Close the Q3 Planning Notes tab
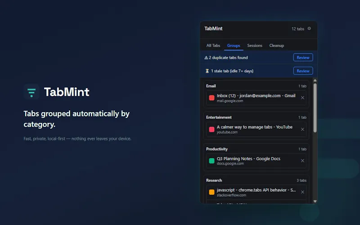The width and height of the screenshot is (360, 225). [302, 161]
